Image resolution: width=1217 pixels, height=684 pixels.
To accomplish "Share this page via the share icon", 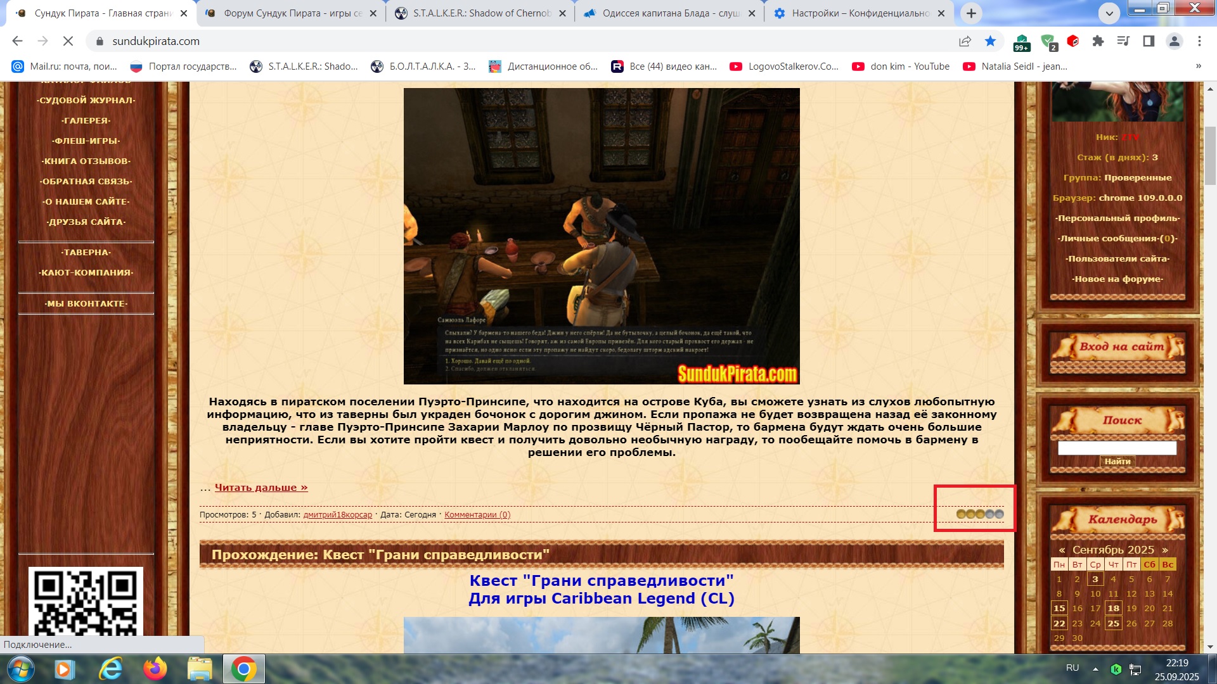I will (x=965, y=41).
